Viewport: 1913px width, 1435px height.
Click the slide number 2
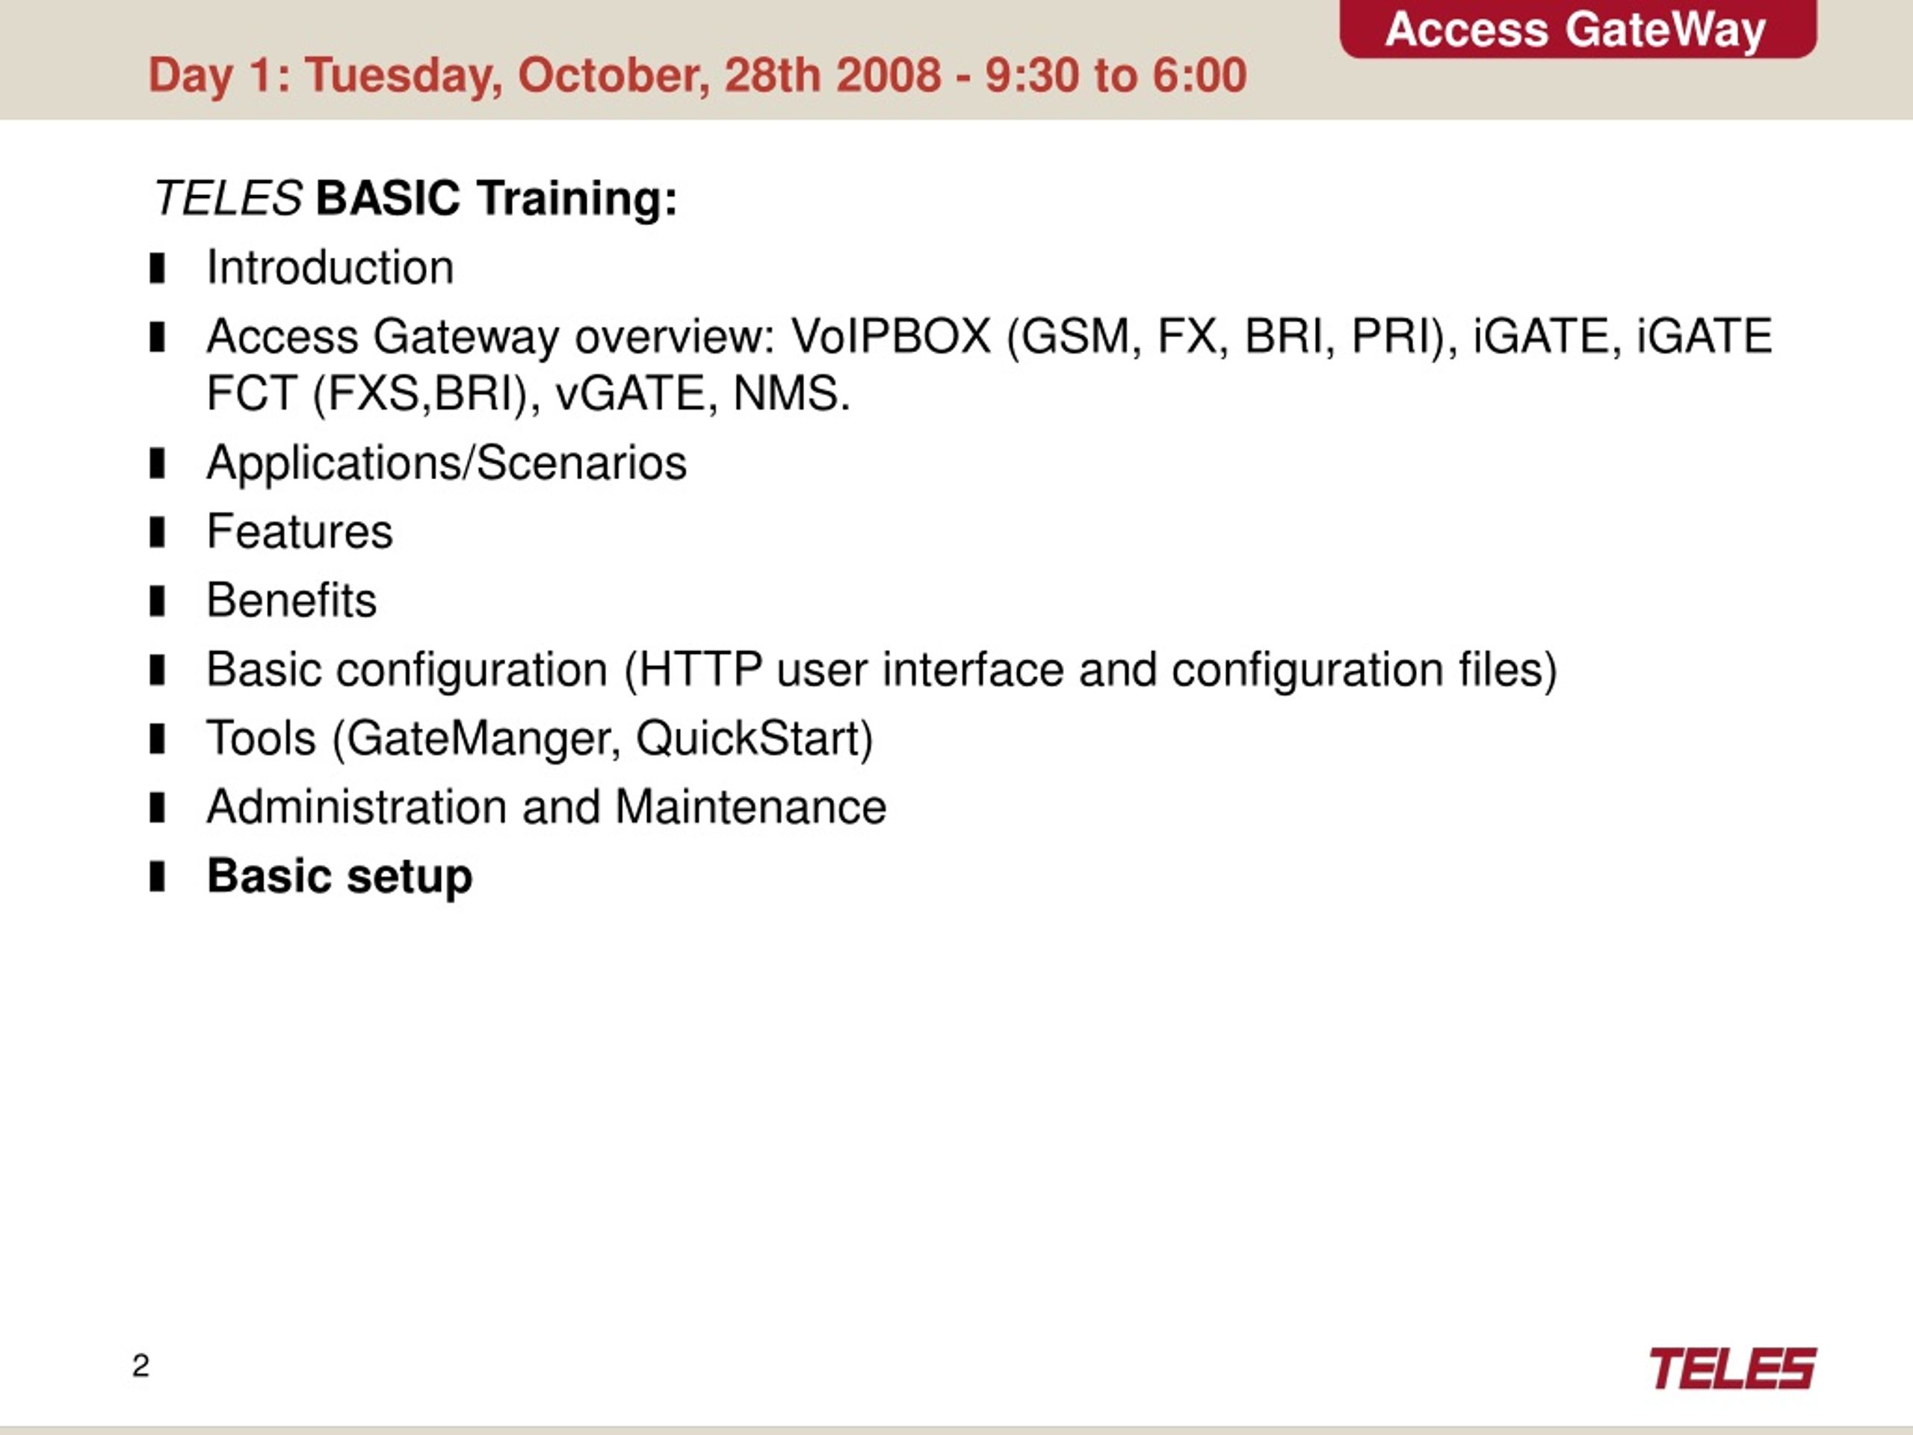141,1365
